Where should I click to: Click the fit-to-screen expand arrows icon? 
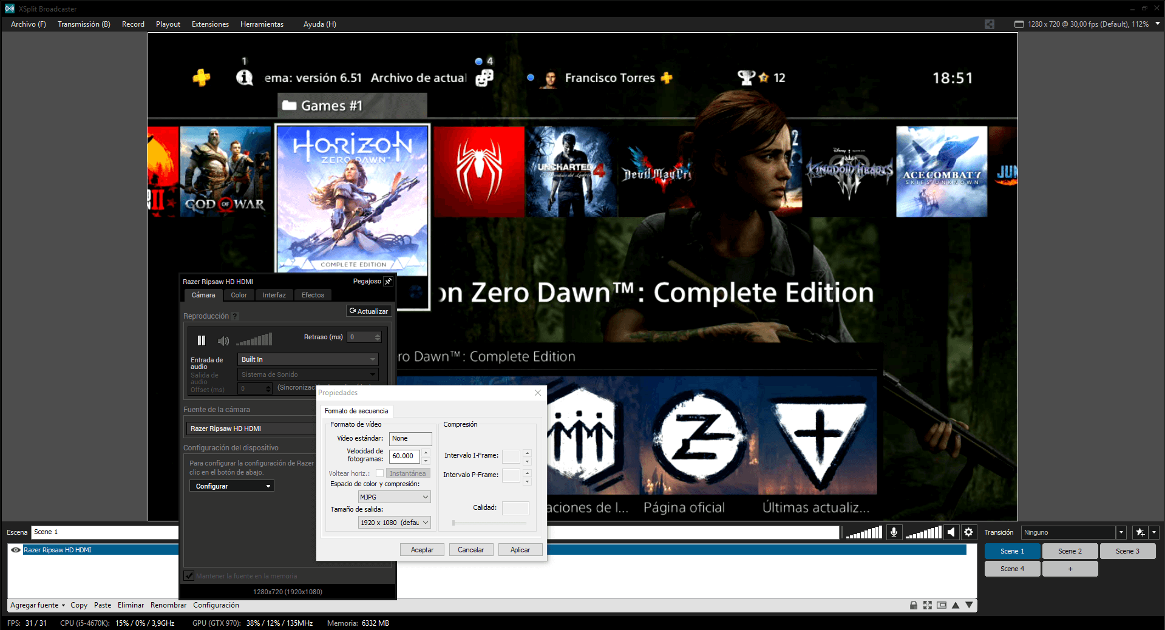(928, 605)
